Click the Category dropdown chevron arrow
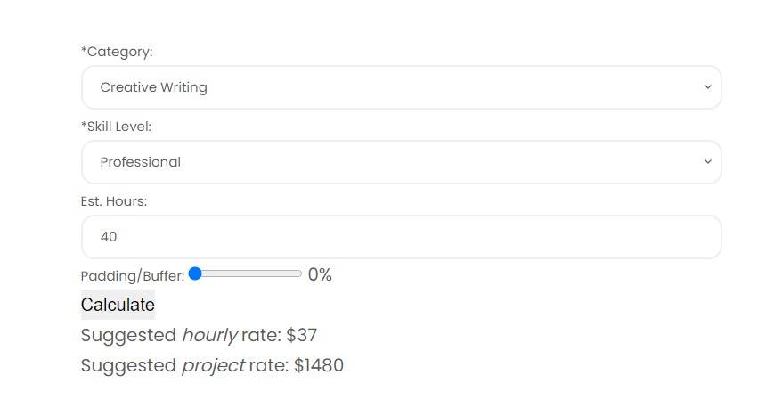The width and height of the screenshot is (782, 400). click(x=707, y=87)
